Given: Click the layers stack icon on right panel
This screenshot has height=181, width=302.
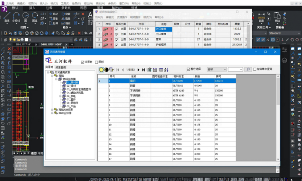Looking at the screenshot, I should (285, 60).
